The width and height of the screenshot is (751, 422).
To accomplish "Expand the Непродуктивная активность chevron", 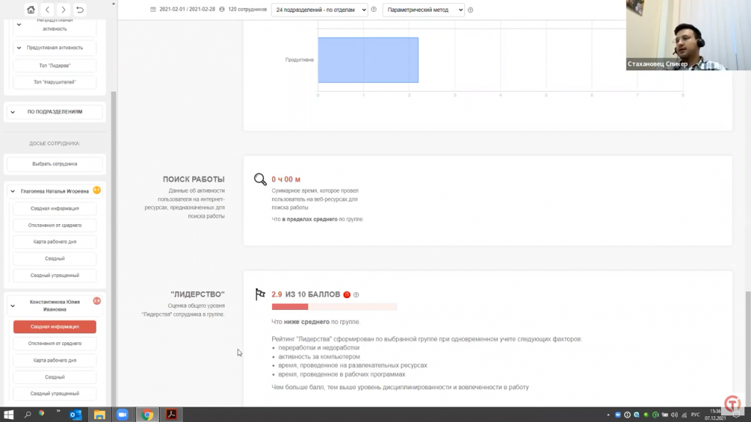I will point(18,24).
